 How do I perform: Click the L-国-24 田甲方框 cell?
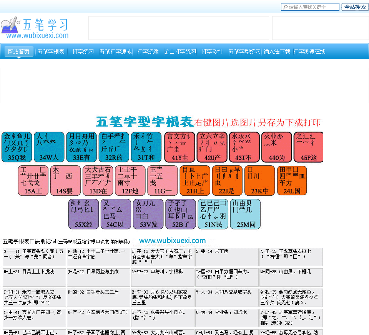pos(227,277)
